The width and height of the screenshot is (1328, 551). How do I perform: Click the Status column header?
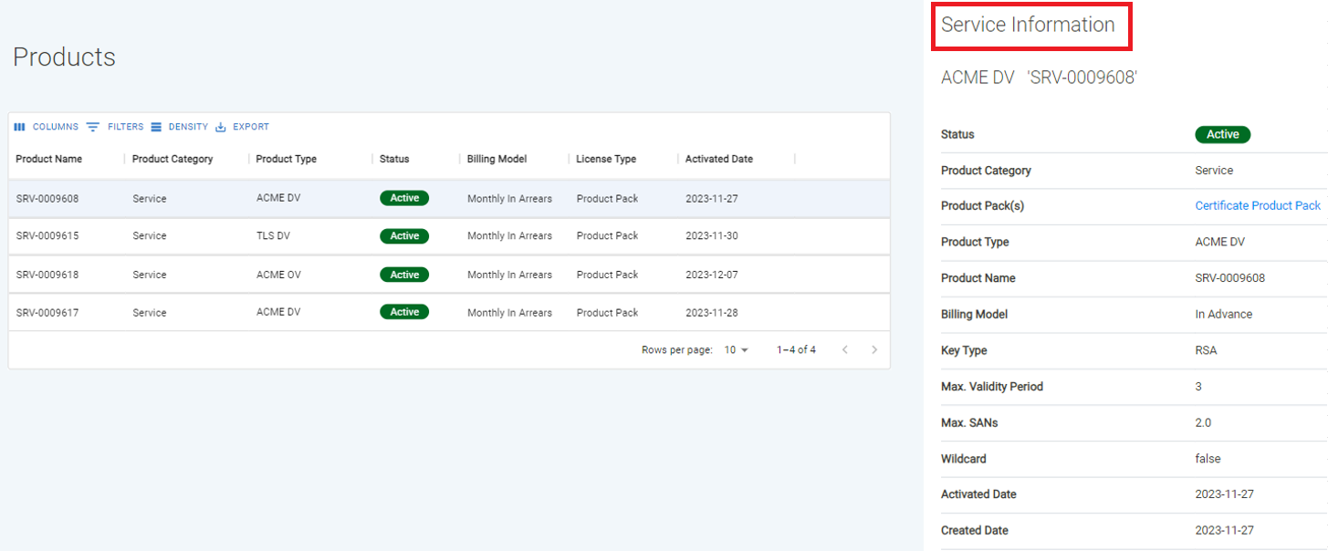click(394, 159)
